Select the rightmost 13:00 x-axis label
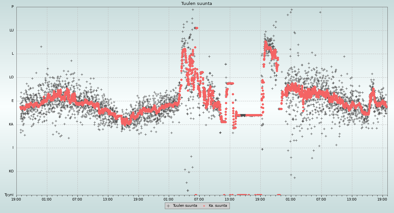Screen dimensions: 394x213 (352, 199)
